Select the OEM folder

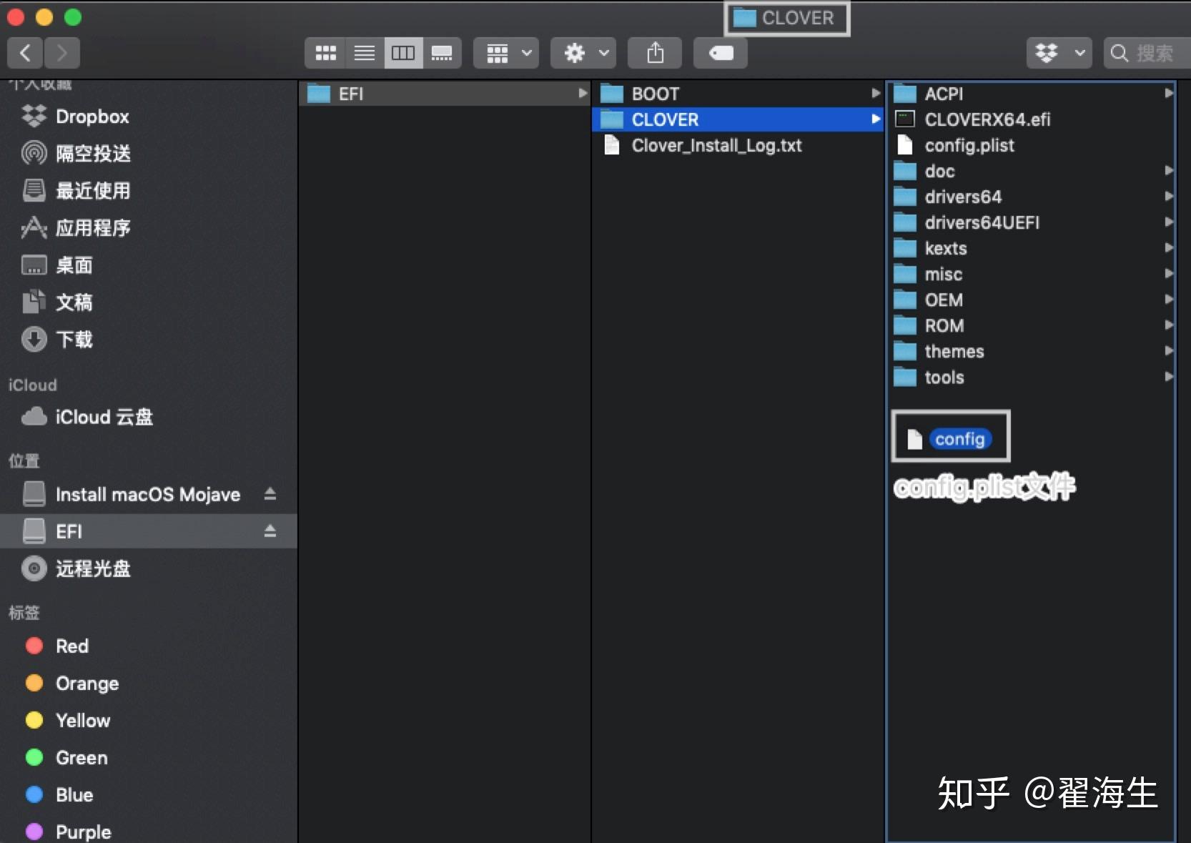pyautogui.click(x=1032, y=300)
